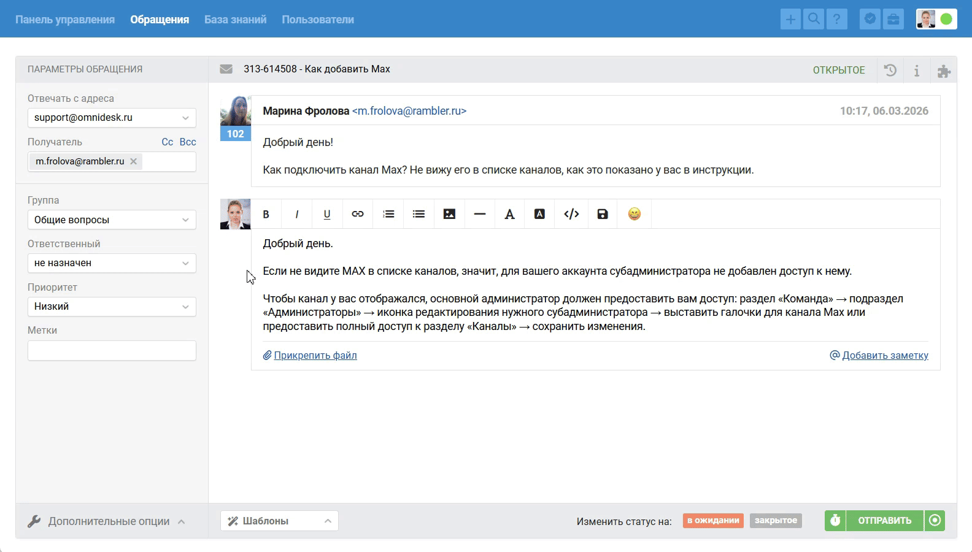Open the integrations puzzle icon

(x=944, y=71)
